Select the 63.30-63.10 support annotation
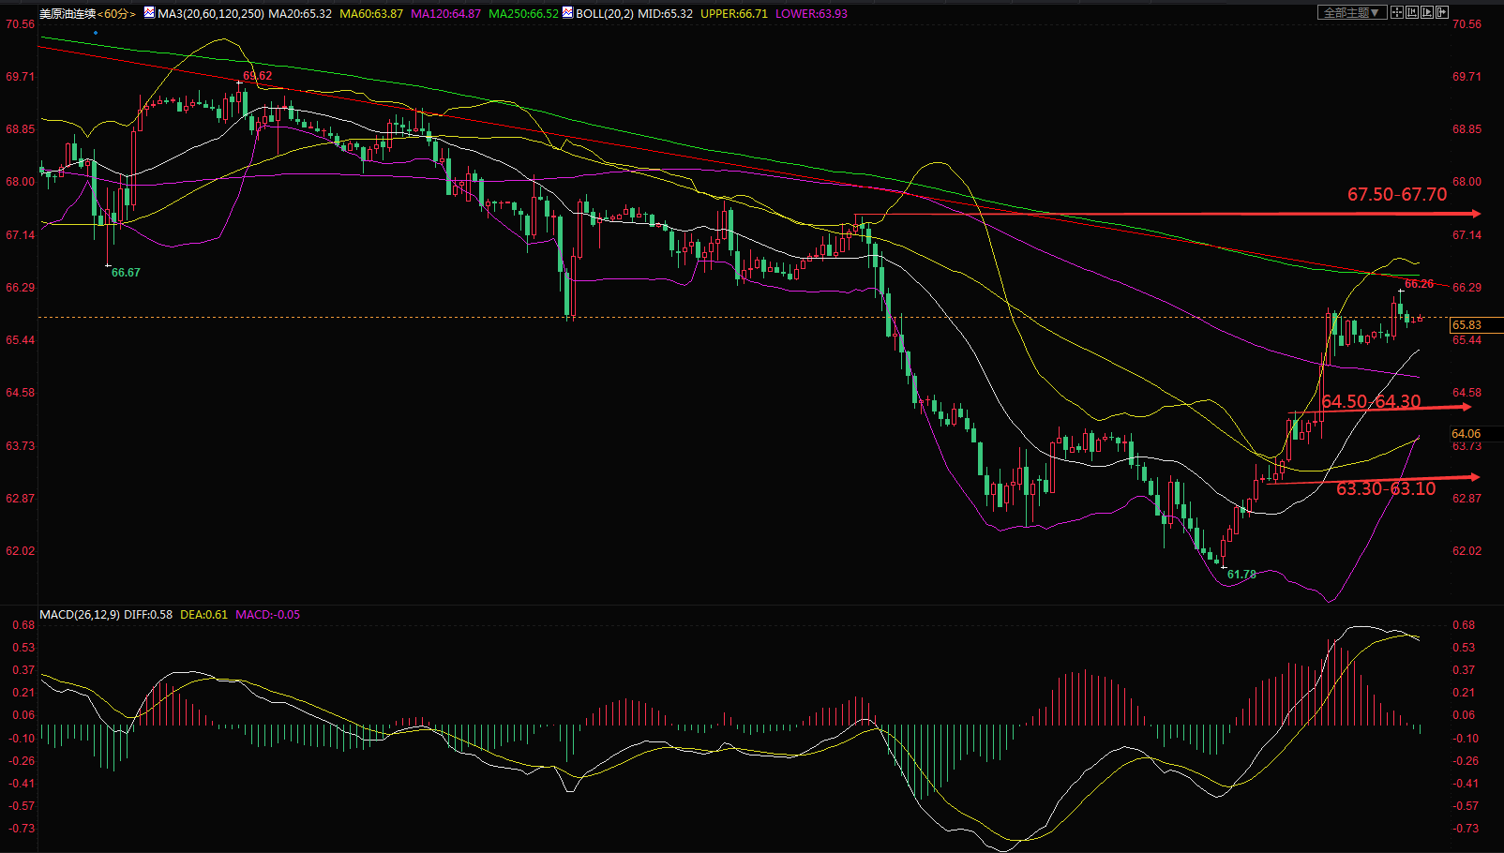1504x853 pixels. 1386,488
